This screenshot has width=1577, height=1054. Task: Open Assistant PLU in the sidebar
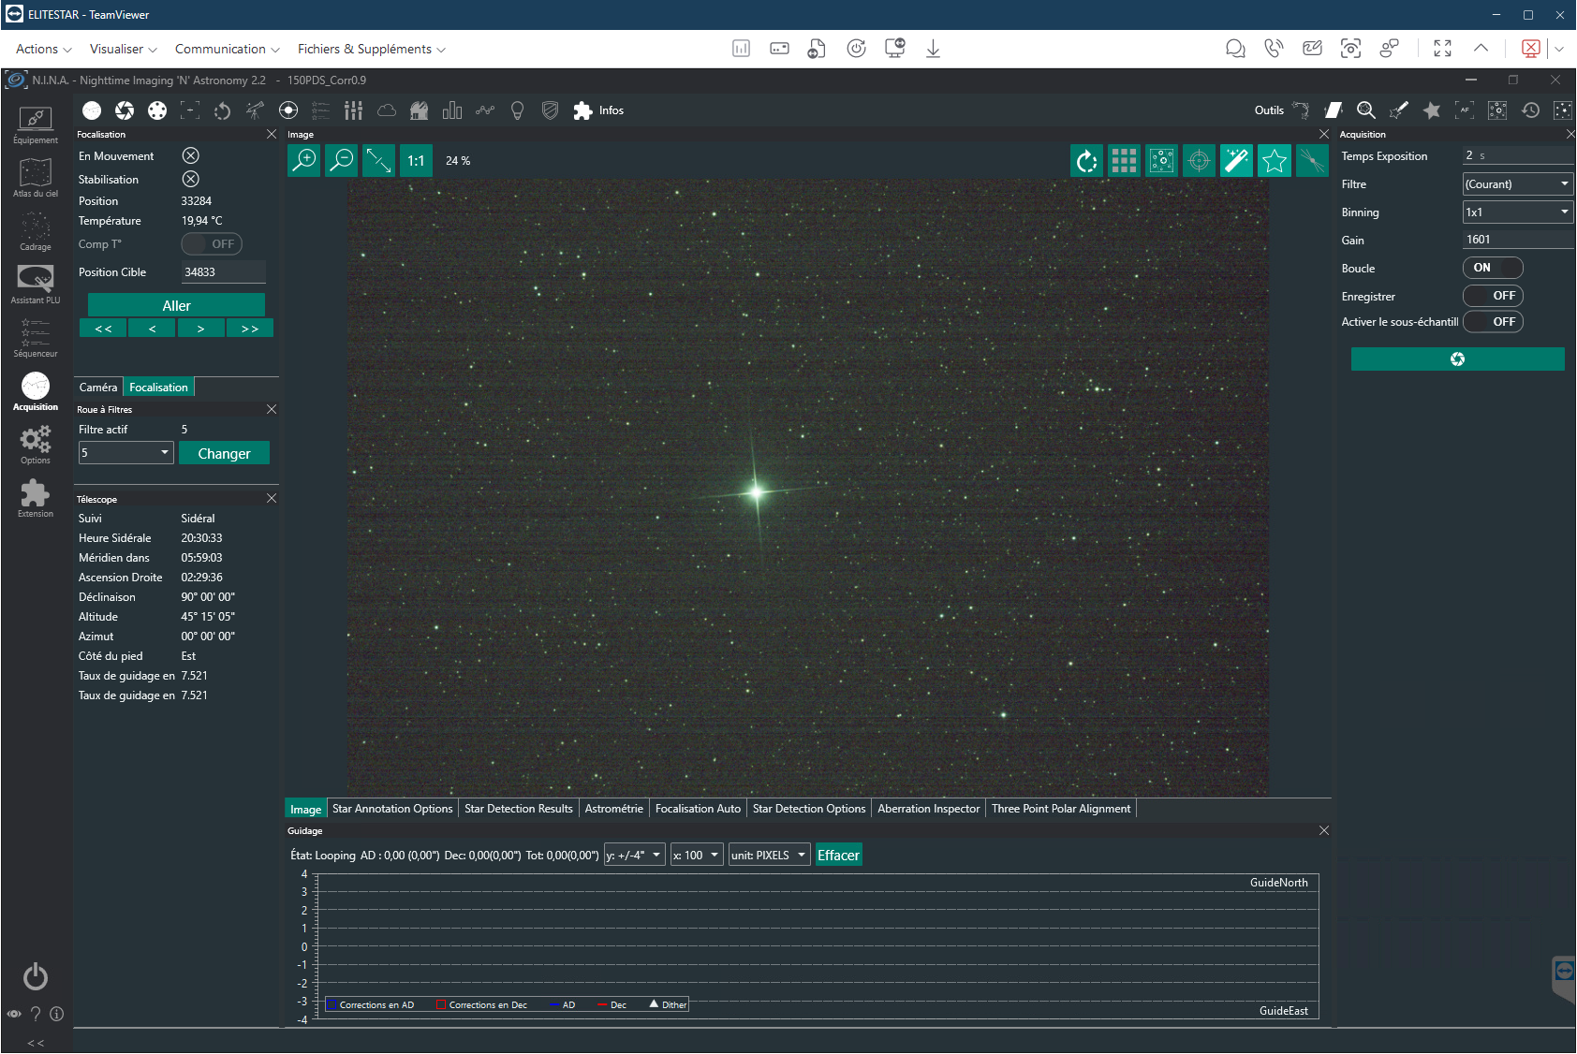point(36,285)
